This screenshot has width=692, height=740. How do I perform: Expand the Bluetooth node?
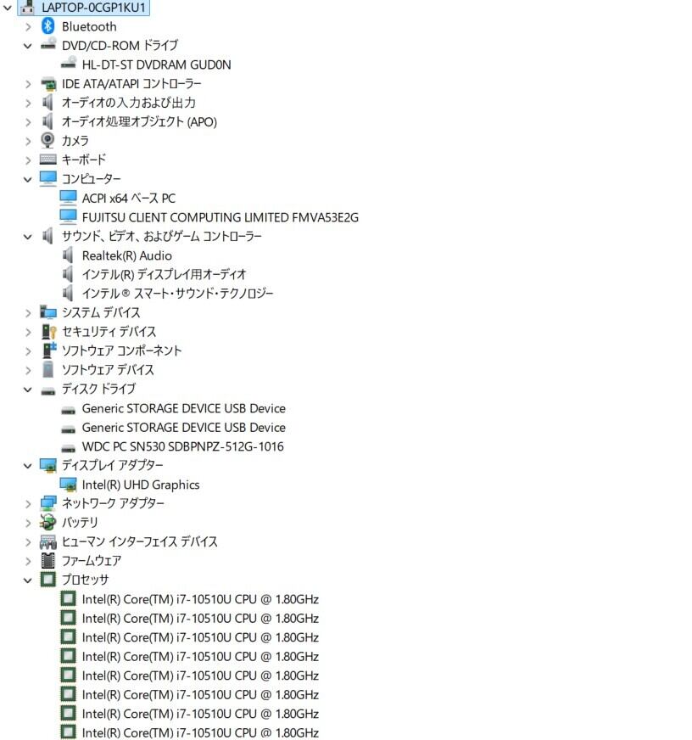28,27
